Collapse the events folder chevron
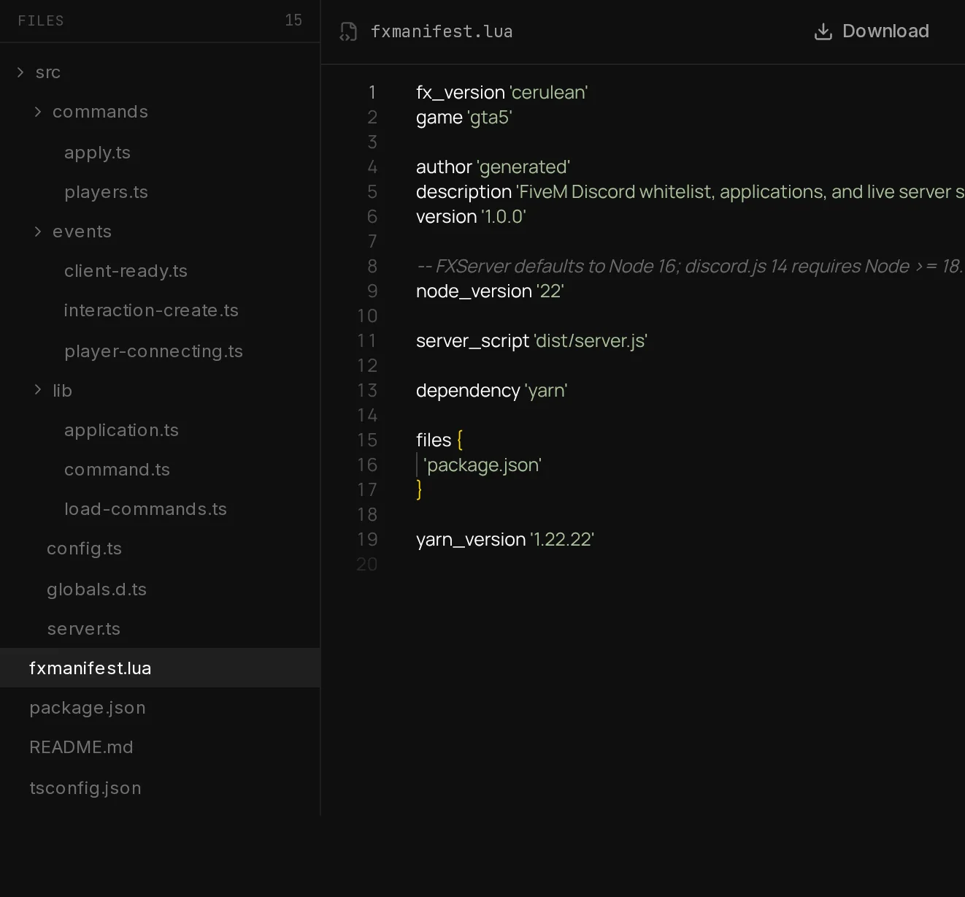The width and height of the screenshot is (965, 897). [x=38, y=231]
